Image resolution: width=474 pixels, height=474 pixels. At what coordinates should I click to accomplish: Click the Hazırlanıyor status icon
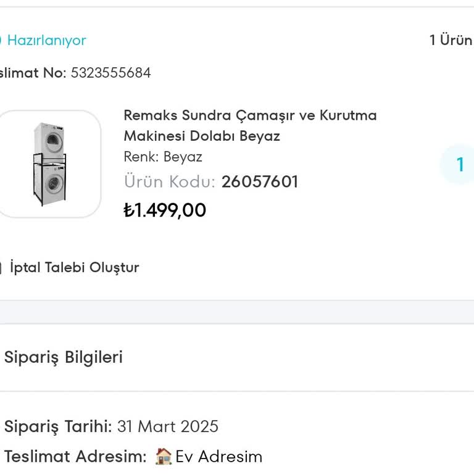click(1, 41)
